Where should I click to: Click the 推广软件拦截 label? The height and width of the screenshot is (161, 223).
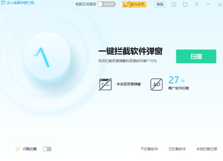[179, 88]
